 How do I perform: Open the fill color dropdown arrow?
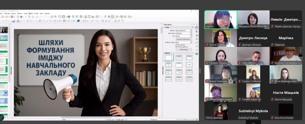tap(21, 21)
